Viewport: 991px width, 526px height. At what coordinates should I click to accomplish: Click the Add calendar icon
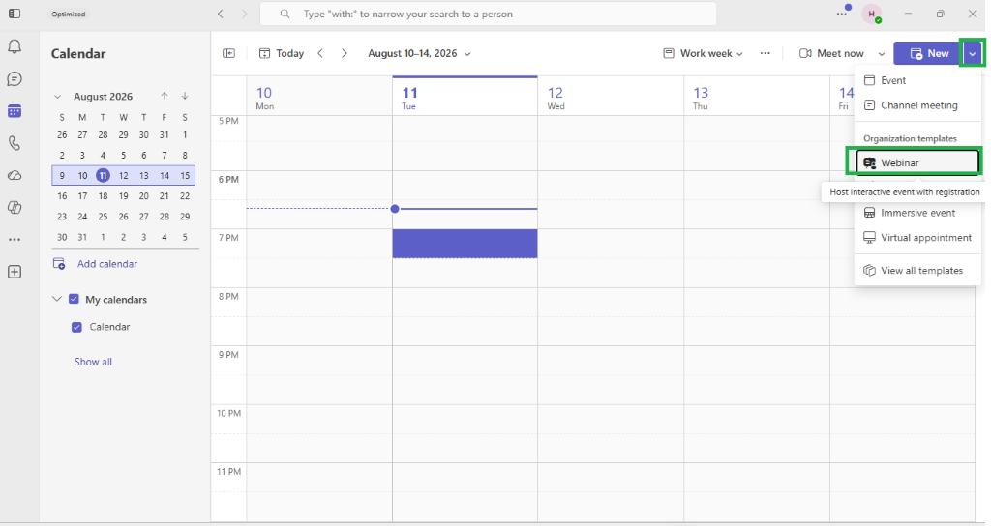click(59, 264)
